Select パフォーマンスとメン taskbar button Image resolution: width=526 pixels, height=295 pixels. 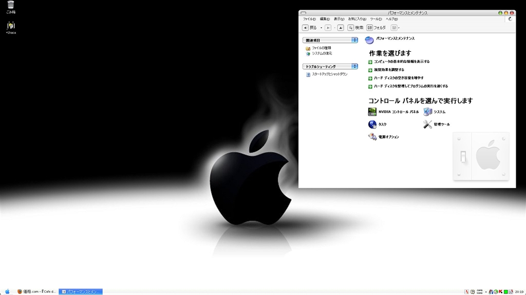click(81, 291)
